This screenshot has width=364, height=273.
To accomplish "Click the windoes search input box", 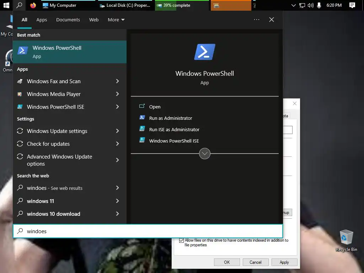I will coord(148,231).
